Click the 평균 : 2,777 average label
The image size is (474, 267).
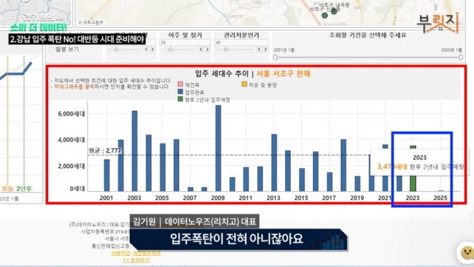click(105, 151)
